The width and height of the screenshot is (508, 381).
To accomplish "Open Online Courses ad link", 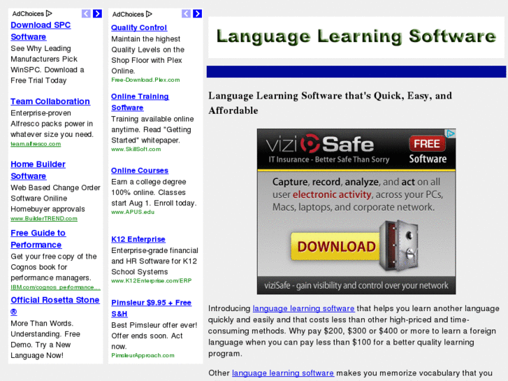I will (140, 171).
